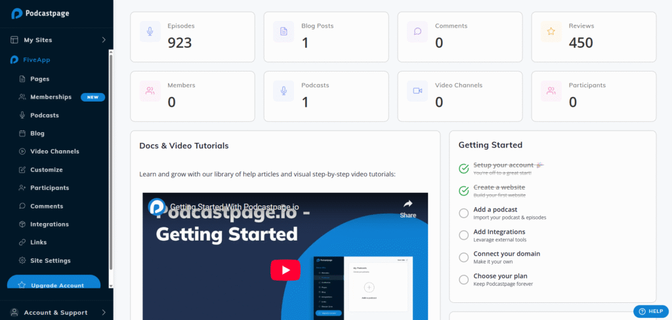The image size is (672, 320).
Task: Click the sidebar scrollbar up arrow
Action: 111,52
